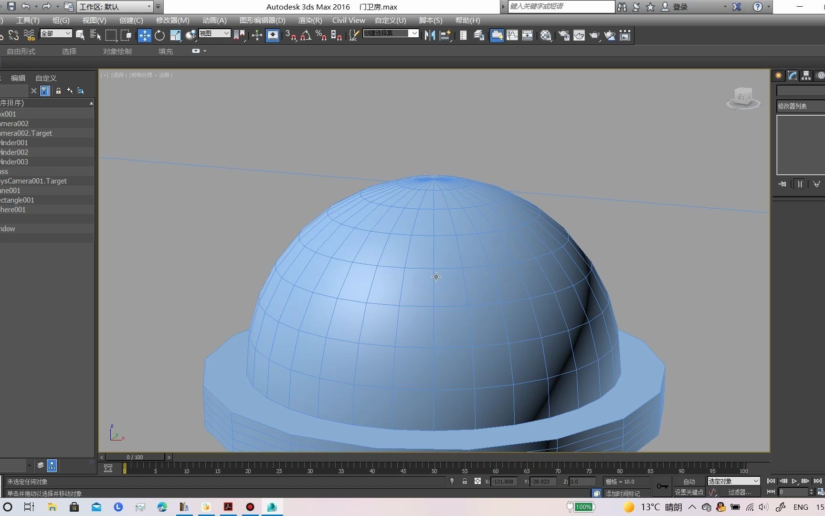Open the Material Editor
This screenshot has height=516, width=825.
545,35
